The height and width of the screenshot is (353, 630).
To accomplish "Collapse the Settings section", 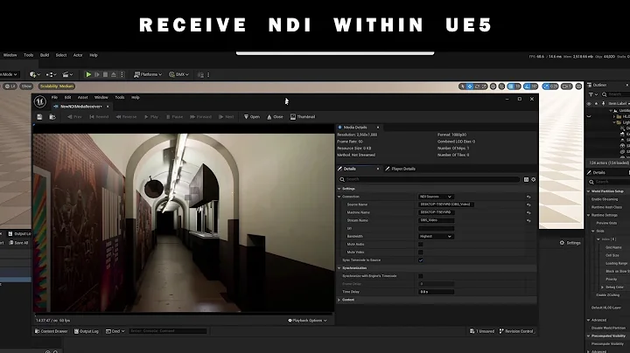I will pos(339,189).
